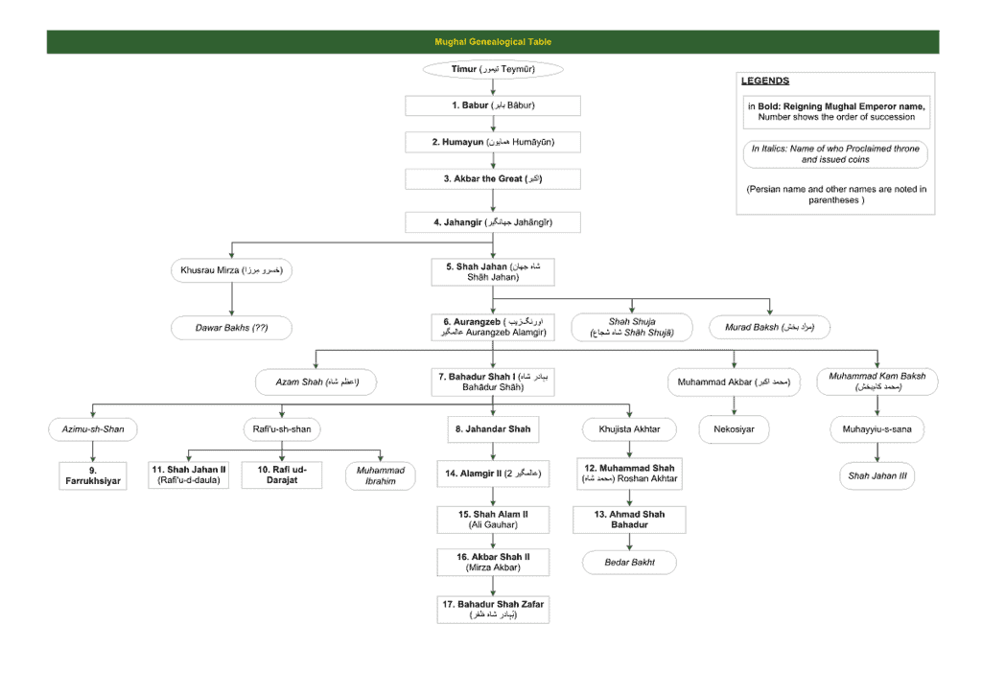Click the Timur oval at the top
Image resolution: width=982 pixels, height=694 pixels.
click(x=493, y=70)
